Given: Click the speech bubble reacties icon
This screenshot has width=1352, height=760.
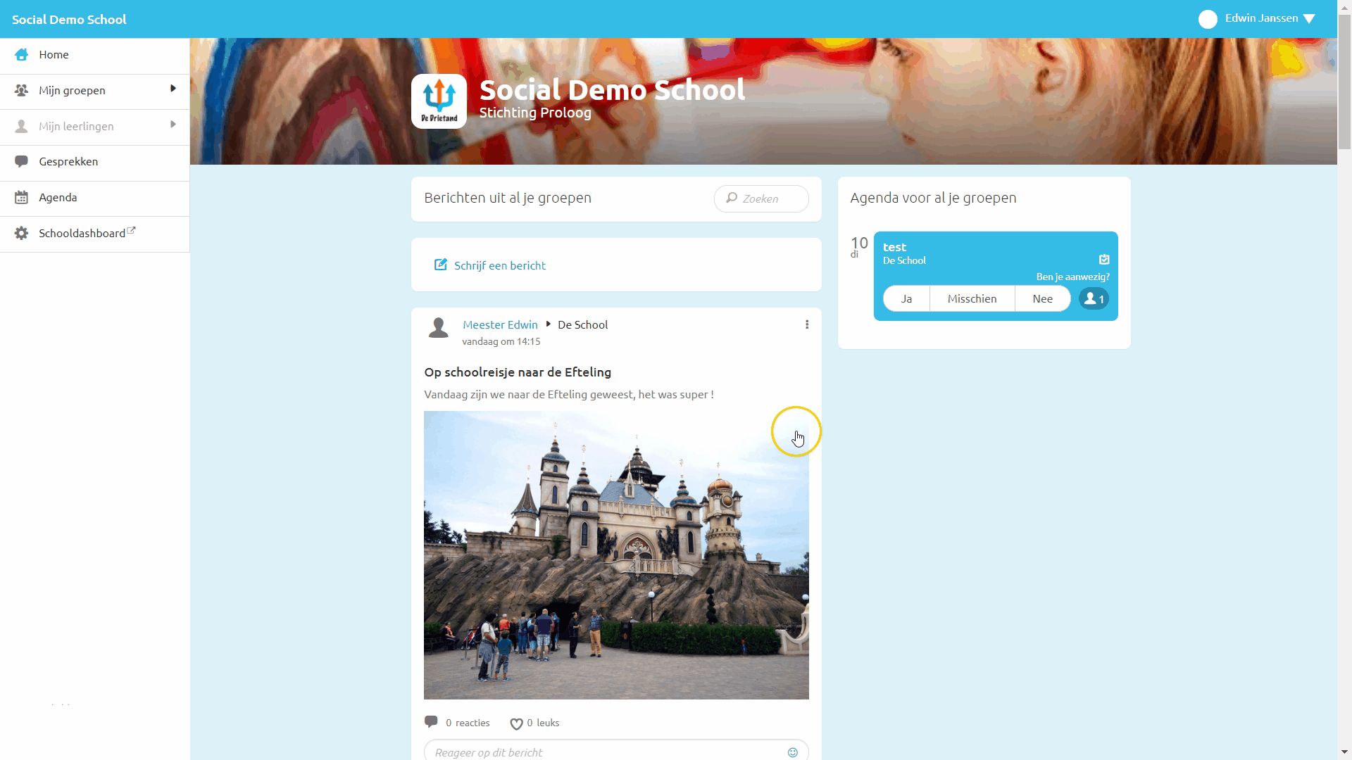Looking at the screenshot, I should (431, 722).
